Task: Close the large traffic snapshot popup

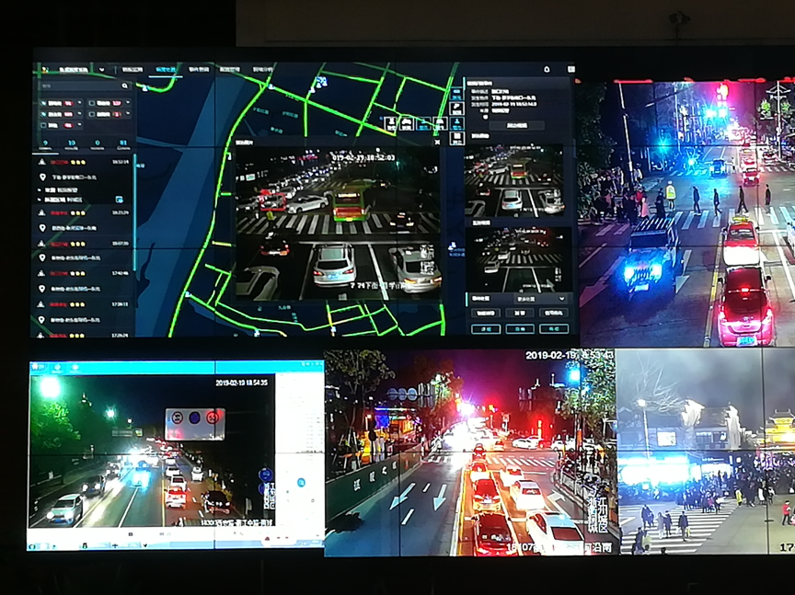Action: click(x=436, y=143)
